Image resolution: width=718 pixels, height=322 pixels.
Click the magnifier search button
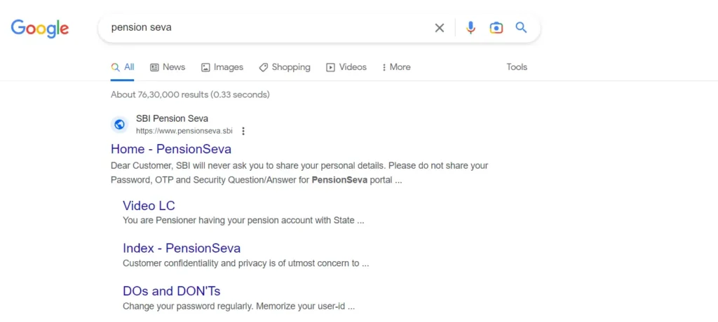pyautogui.click(x=521, y=27)
